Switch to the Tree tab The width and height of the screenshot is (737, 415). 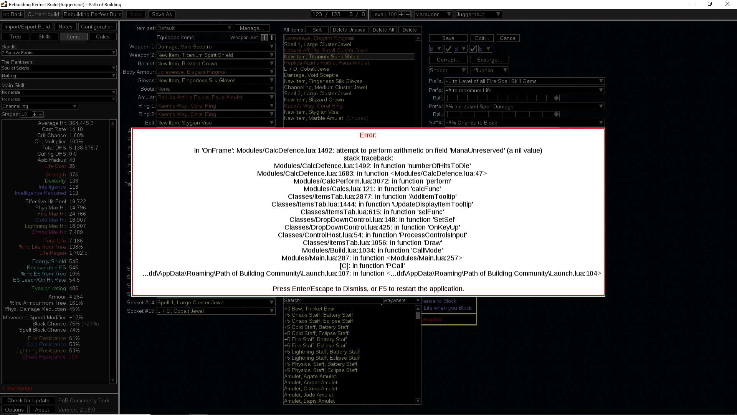tap(15, 37)
